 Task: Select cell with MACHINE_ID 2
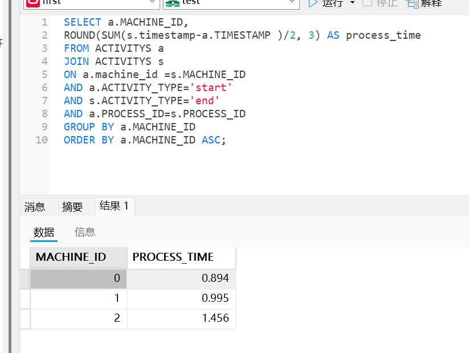coord(79,318)
